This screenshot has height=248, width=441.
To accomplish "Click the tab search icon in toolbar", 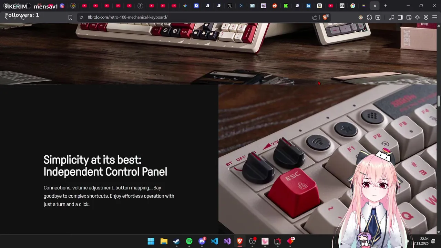I will [378, 17].
